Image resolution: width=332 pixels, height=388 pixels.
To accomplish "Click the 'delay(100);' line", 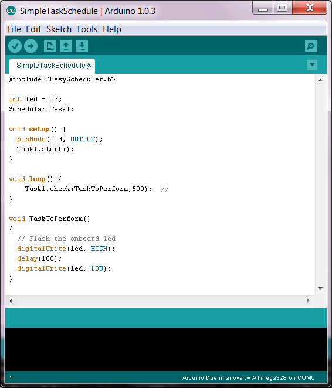I will [39, 258].
